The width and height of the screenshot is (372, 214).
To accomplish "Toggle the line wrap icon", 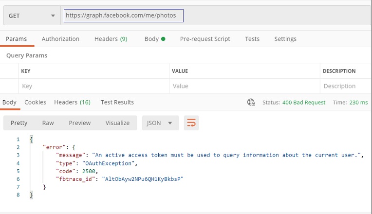I will point(191,123).
